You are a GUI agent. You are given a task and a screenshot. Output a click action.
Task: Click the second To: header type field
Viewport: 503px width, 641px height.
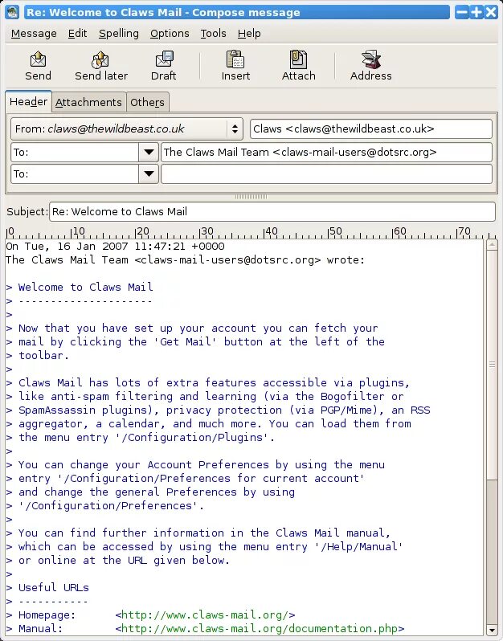point(75,174)
